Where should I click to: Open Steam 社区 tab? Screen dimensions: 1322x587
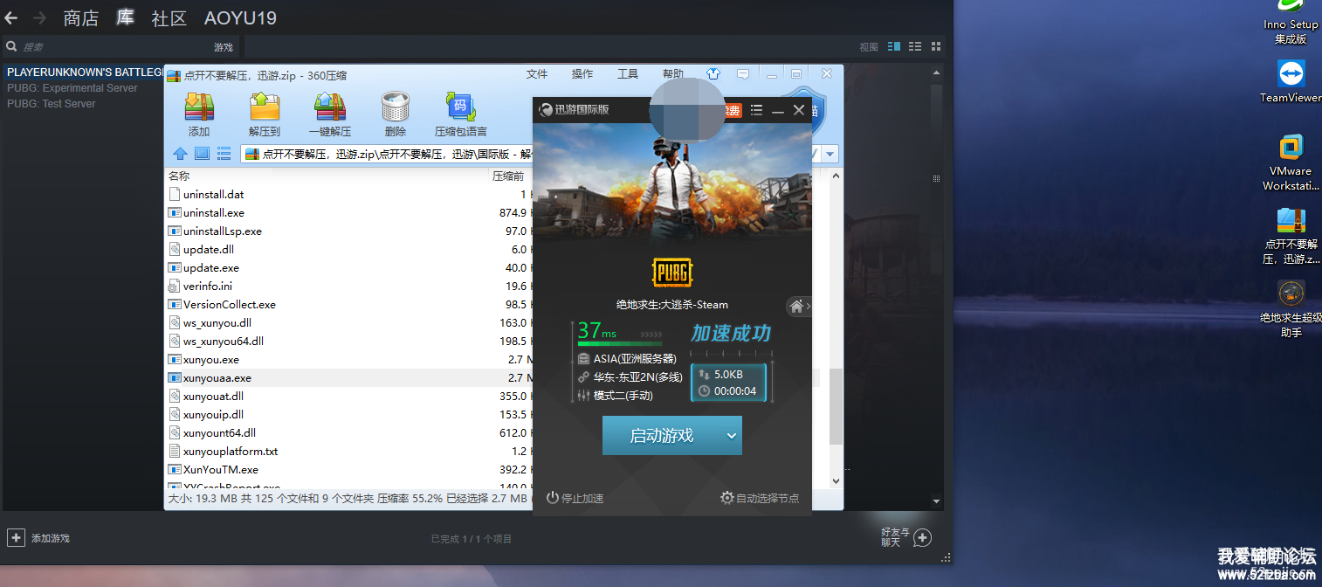[169, 18]
